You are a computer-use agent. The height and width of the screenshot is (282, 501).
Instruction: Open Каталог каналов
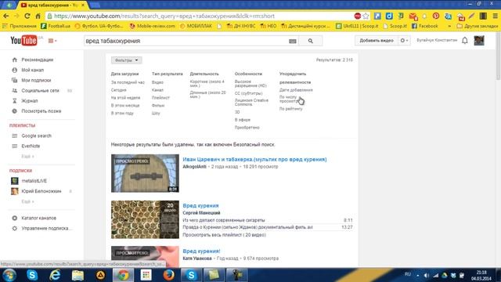click(x=38, y=218)
